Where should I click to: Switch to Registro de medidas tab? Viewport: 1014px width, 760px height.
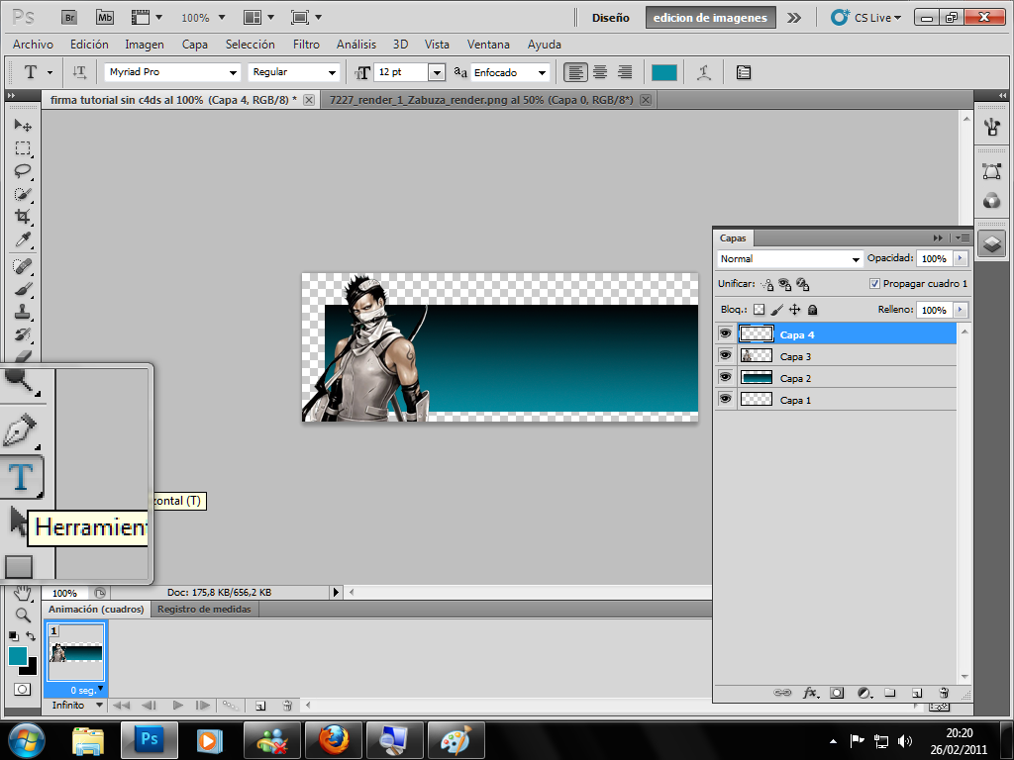point(204,609)
